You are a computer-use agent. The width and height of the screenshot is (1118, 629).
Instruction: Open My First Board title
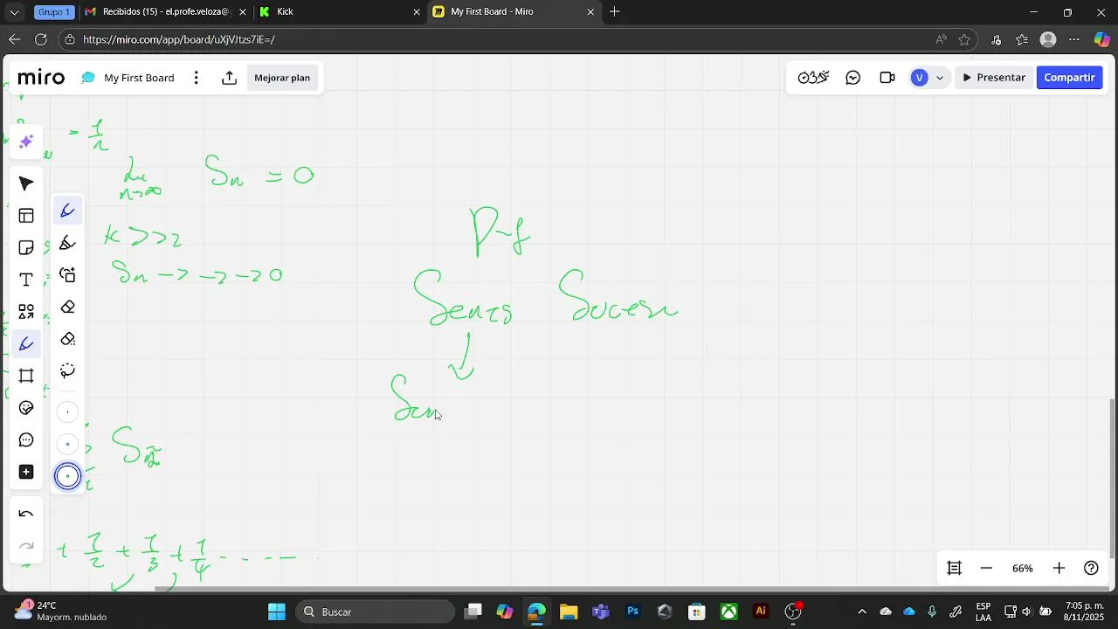[139, 78]
